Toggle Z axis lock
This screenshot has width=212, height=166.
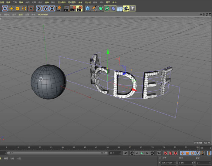coord(52,8)
